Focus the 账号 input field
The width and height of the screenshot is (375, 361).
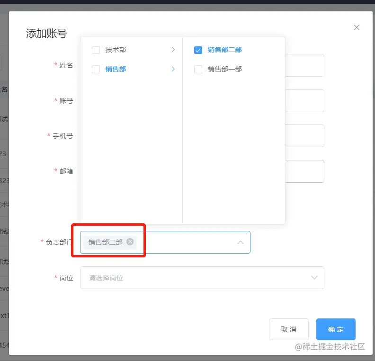[x=304, y=101]
